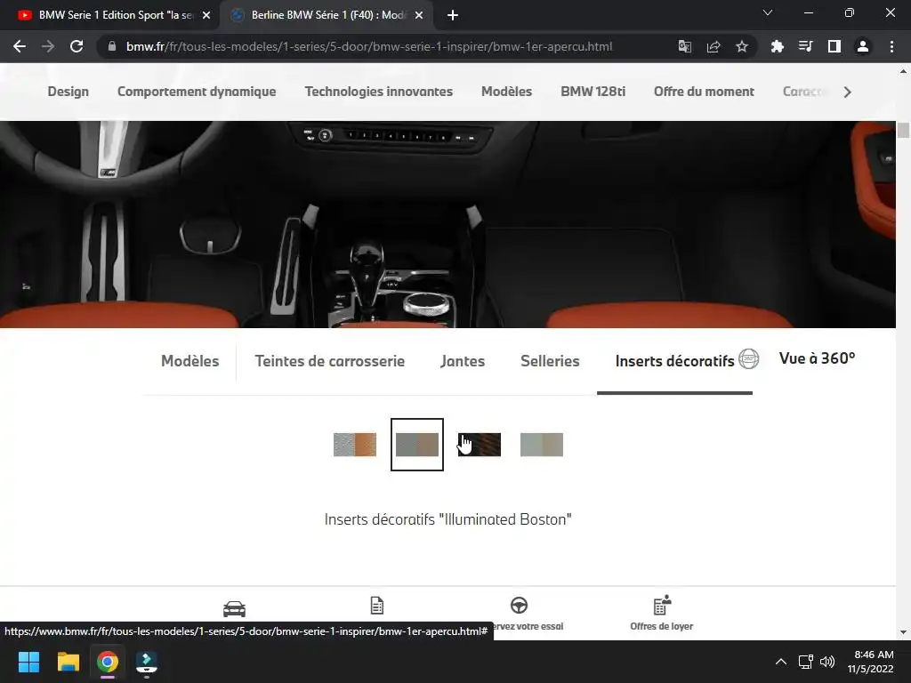Image resolution: width=911 pixels, height=683 pixels.
Task: Open a new browser tab
Action: coord(453,15)
